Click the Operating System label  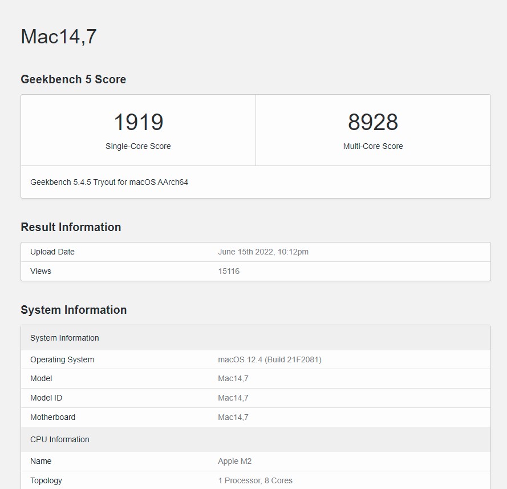coord(62,359)
